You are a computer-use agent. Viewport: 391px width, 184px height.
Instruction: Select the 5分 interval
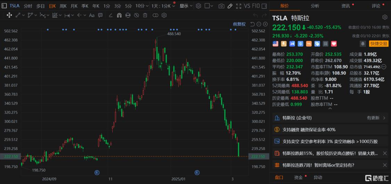click(128, 6)
